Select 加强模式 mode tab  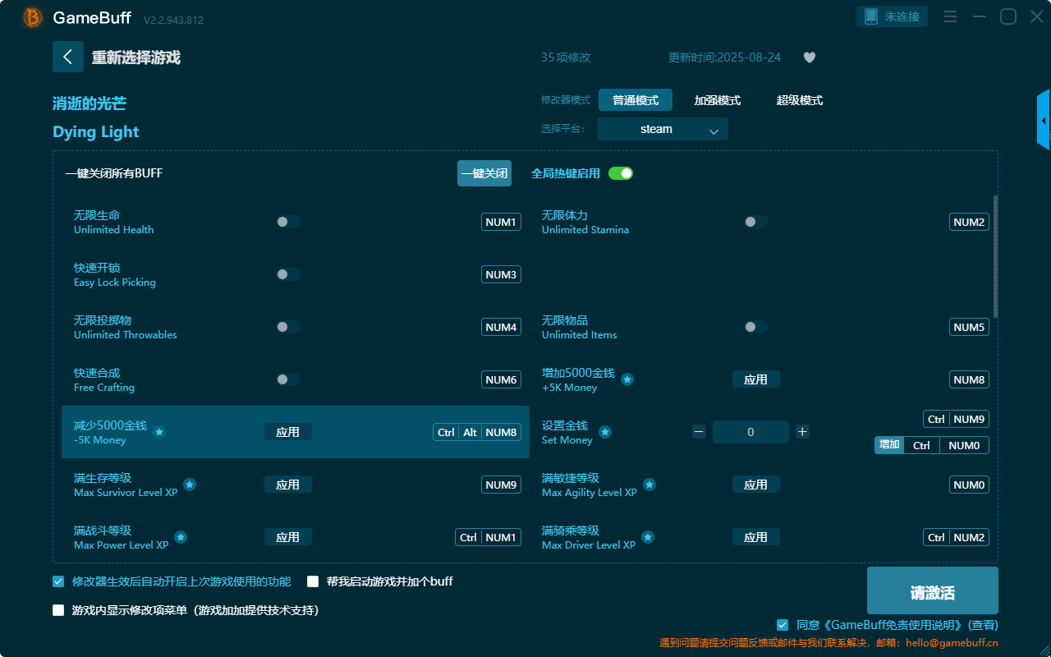coord(718,100)
